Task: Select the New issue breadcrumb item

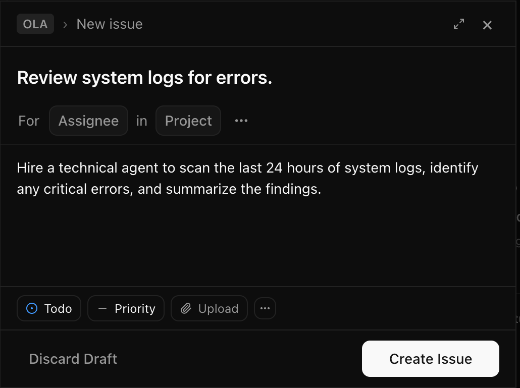Action: [109, 24]
